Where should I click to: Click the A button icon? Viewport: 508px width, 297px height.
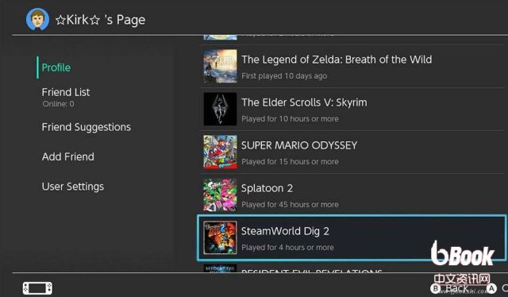pyautogui.click(x=491, y=288)
